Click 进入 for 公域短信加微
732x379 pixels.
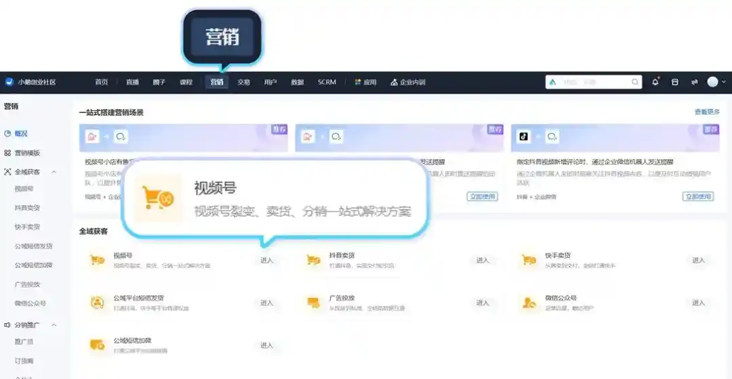(266, 345)
